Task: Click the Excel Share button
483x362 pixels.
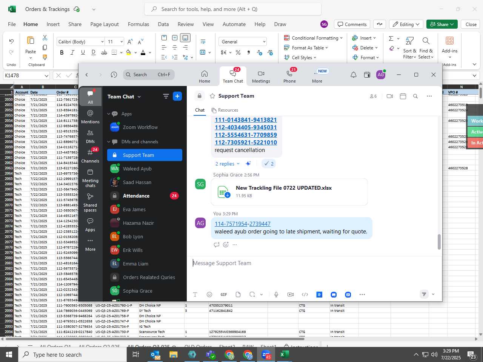Action: point(442,24)
